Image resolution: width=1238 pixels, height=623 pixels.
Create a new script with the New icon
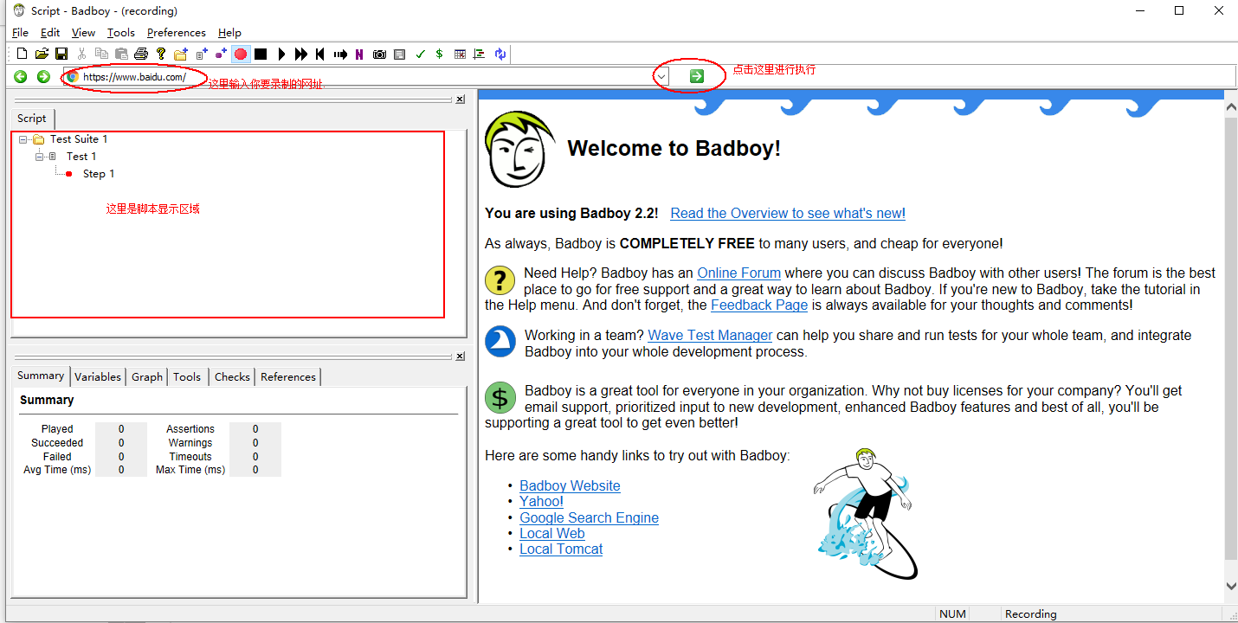coord(23,54)
